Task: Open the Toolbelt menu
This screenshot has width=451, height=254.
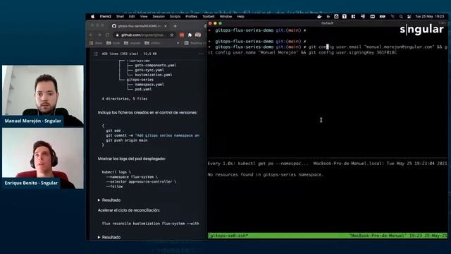Action: tap(209, 16)
